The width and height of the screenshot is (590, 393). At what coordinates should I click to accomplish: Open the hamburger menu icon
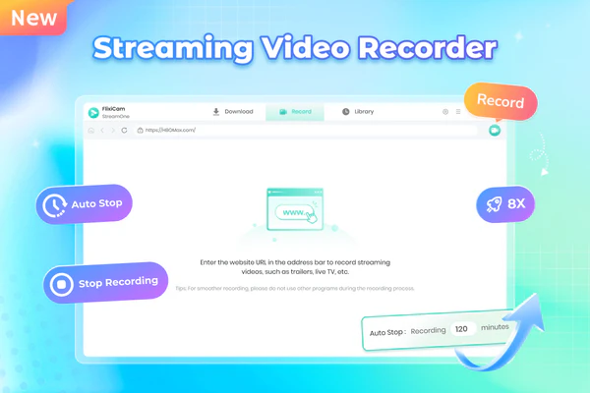tap(458, 112)
